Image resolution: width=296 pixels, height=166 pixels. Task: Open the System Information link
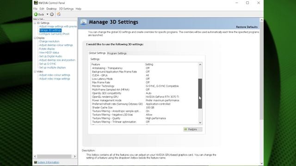click(x=48, y=162)
